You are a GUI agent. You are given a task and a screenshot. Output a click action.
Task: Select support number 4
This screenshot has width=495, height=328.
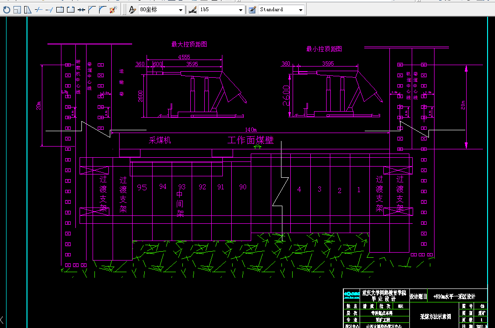pos(299,189)
